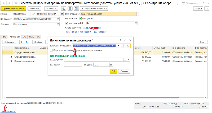Open Создать на основании dropdown
Image resolution: width=212 pixels, height=113 pixels.
94,8
